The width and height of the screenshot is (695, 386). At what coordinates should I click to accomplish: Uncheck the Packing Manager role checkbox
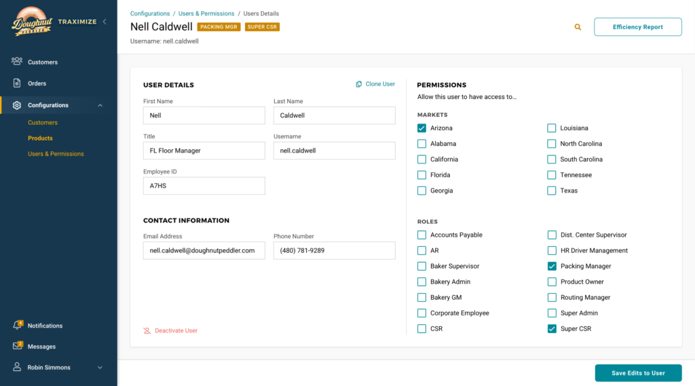pyautogui.click(x=552, y=267)
